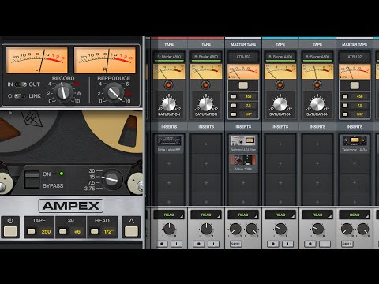Open the ATR-102 selector on first Master Tape channel
The height and width of the screenshot is (284, 379).
point(243,57)
